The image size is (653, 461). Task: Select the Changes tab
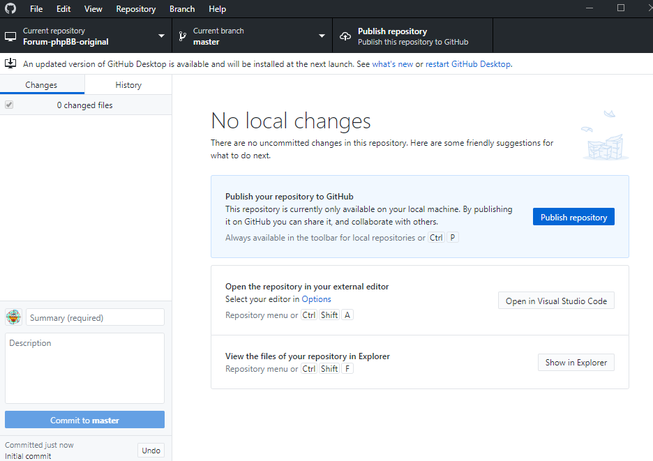(41, 85)
